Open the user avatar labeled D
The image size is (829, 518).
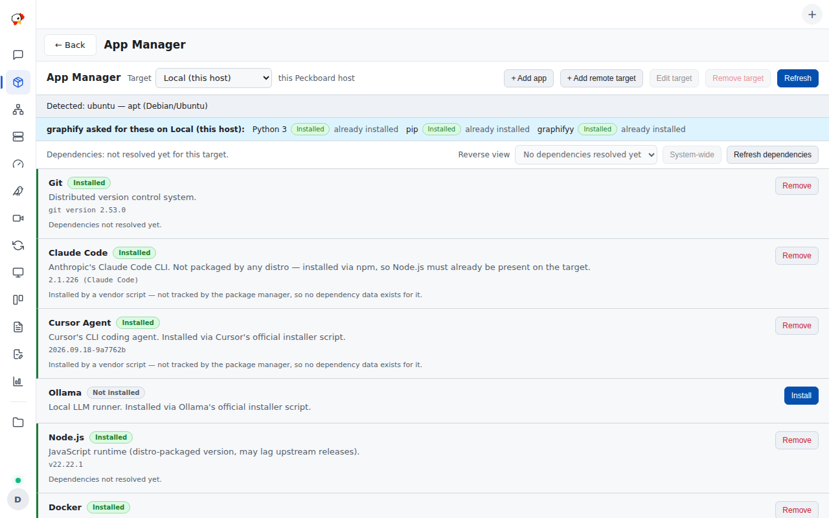point(18,499)
